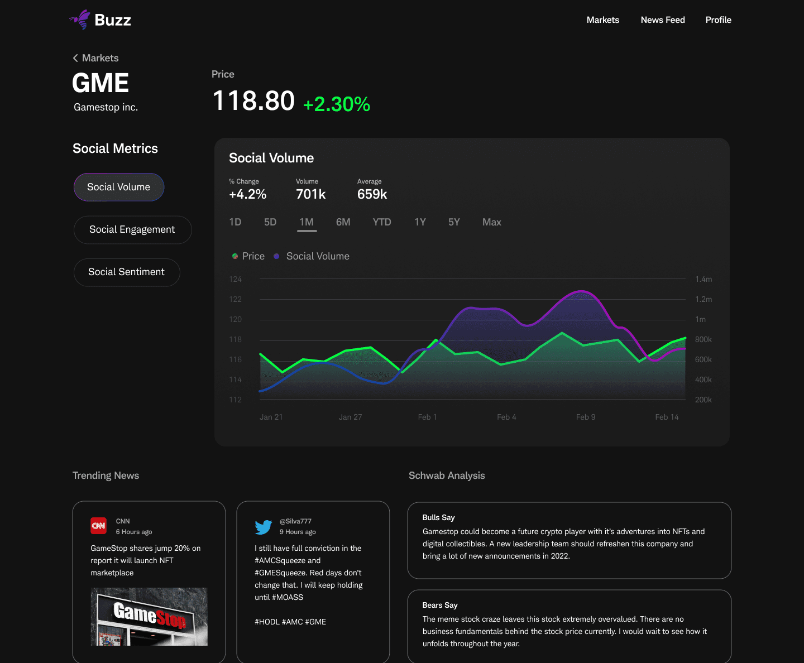Toggle the Social Volume legend dot
The width and height of the screenshot is (804, 663).
tap(276, 256)
